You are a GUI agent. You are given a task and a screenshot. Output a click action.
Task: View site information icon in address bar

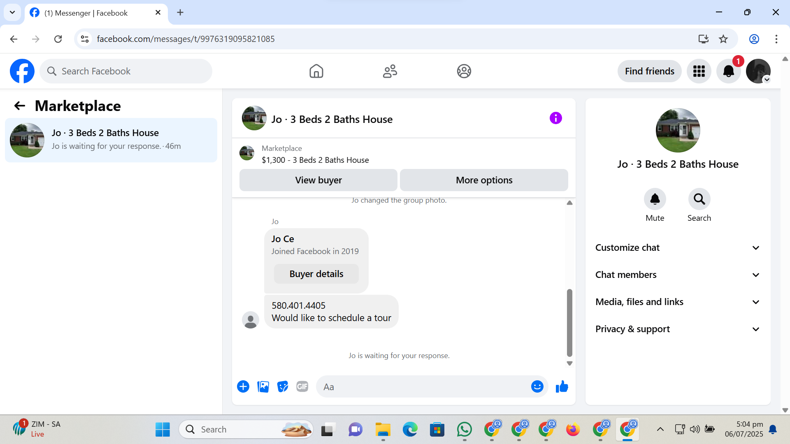(85, 39)
